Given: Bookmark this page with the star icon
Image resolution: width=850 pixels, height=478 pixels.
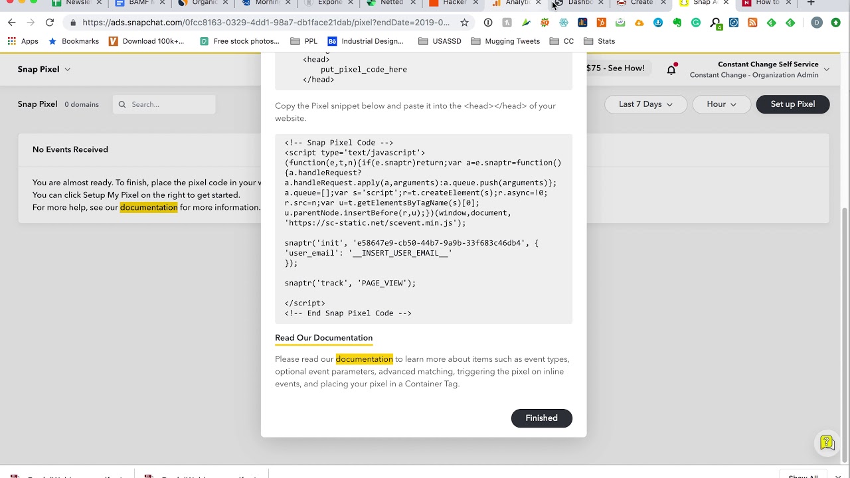Looking at the screenshot, I should [464, 23].
